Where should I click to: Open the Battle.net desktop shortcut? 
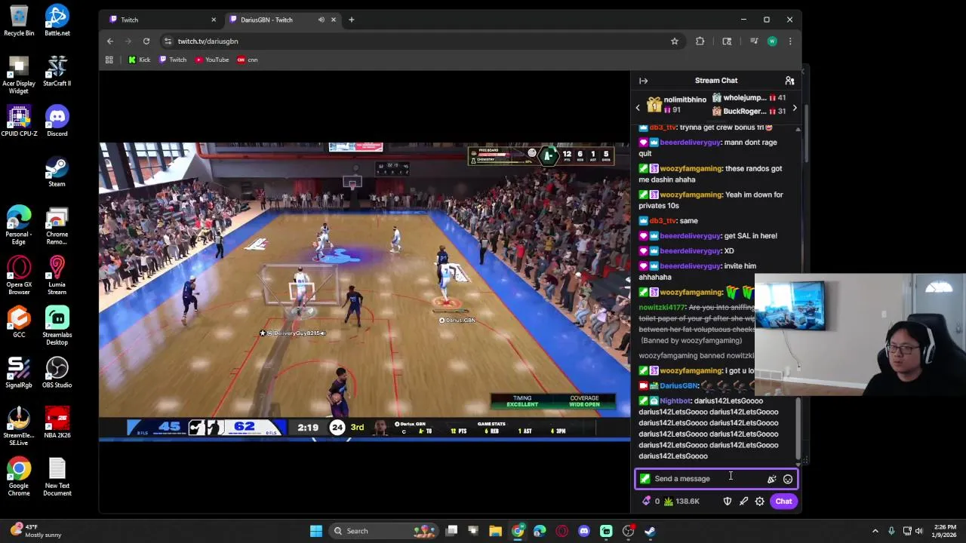pyautogui.click(x=57, y=20)
